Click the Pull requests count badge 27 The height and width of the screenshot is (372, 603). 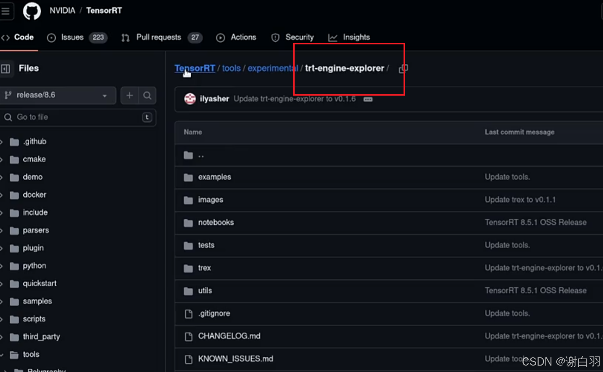195,38
